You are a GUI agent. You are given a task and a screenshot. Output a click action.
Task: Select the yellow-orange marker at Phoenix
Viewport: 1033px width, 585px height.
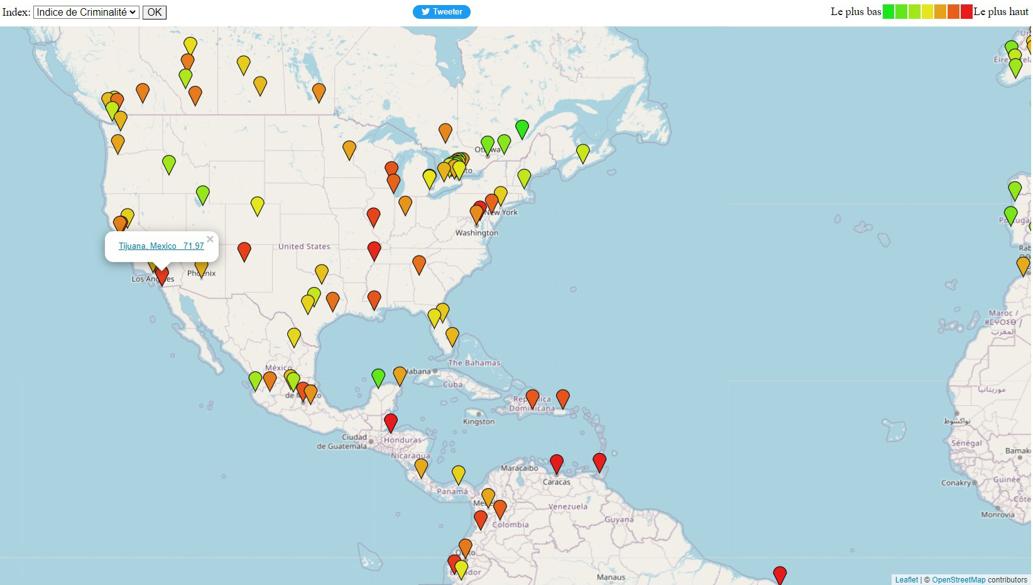point(201,268)
